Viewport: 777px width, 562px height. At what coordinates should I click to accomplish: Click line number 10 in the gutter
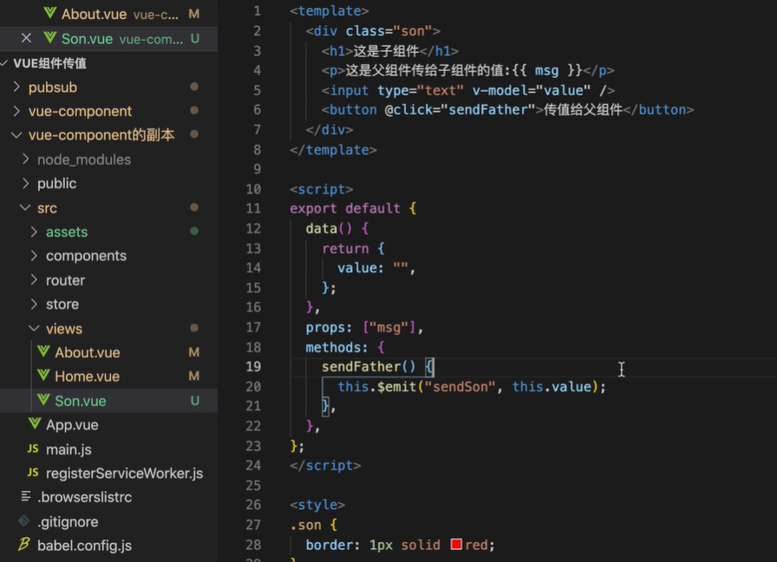click(x=253, y=189)
